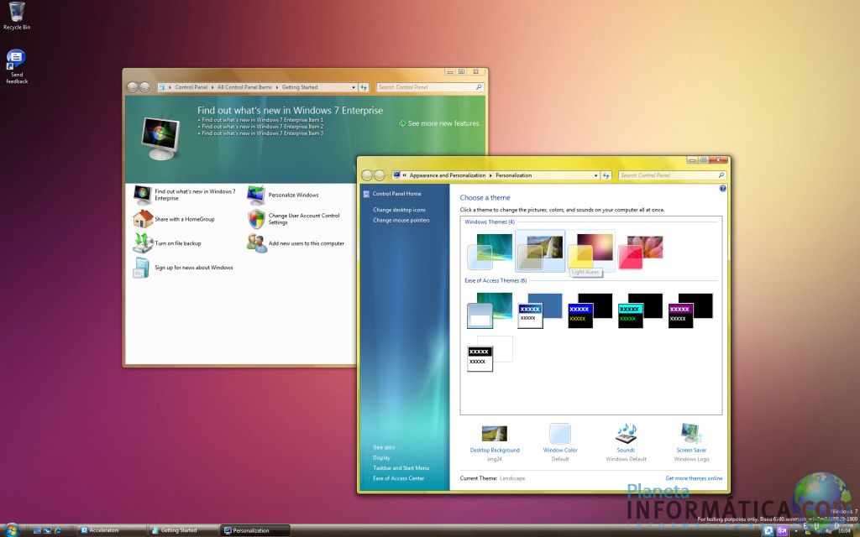The image size is (860, 537).
Task: Click Appearance and Personalization breadcrumb
Action: click(448, 175)
